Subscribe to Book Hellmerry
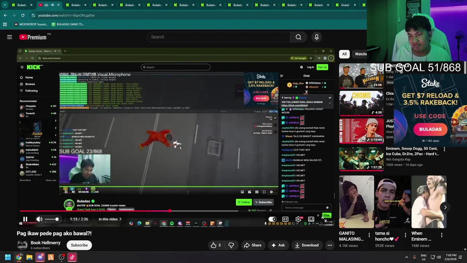Screen dimensions: 467x263 pyautogui.click(x=79, y=245)
